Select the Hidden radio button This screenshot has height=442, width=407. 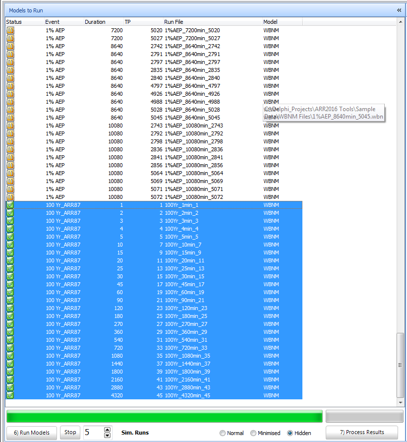(x=290, y=433)
